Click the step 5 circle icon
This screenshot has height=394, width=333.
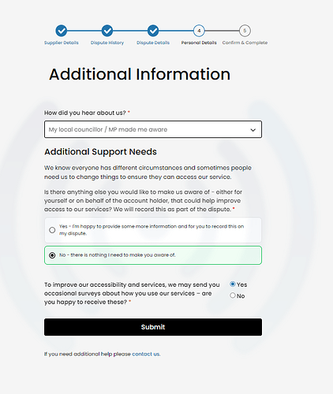(x=245, y=31)
